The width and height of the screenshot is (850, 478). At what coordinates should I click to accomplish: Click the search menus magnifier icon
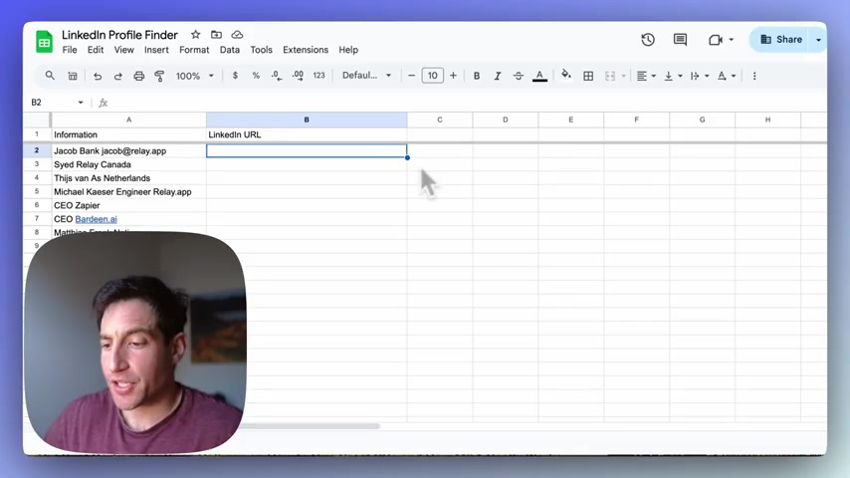tap(50, 76)
